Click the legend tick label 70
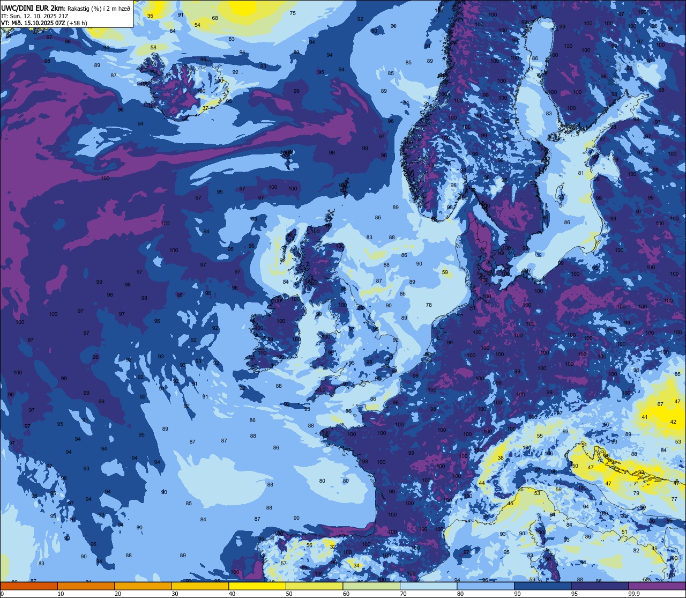This screenshot has width=686, height=598. click(x=403, y=594)
